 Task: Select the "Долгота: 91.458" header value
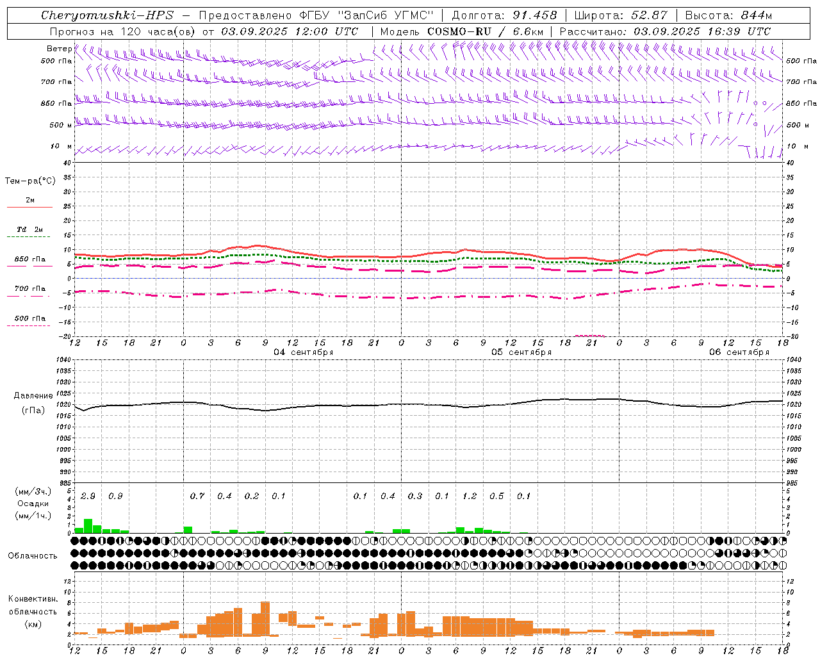point(505,15)
